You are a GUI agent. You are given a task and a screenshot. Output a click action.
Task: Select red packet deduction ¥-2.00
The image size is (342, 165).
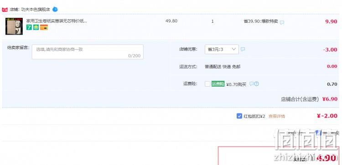click(x=327, y=116)
